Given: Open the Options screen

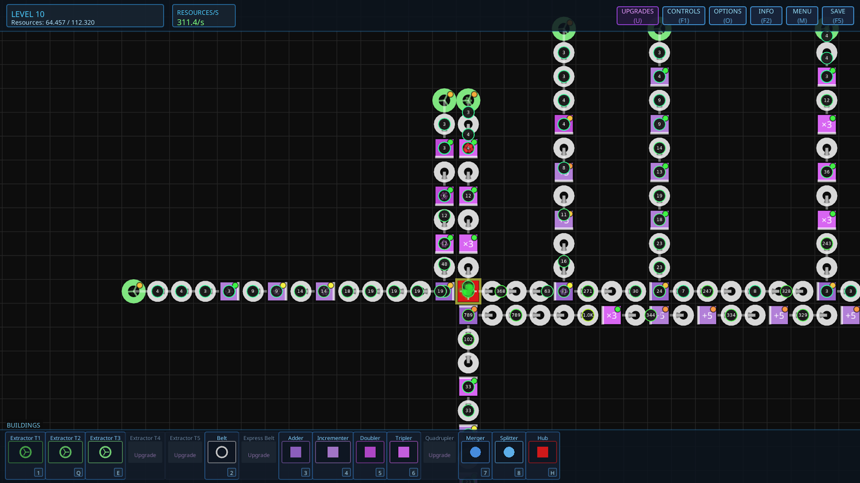Looking at the screenshot, I should click(727, 16).
